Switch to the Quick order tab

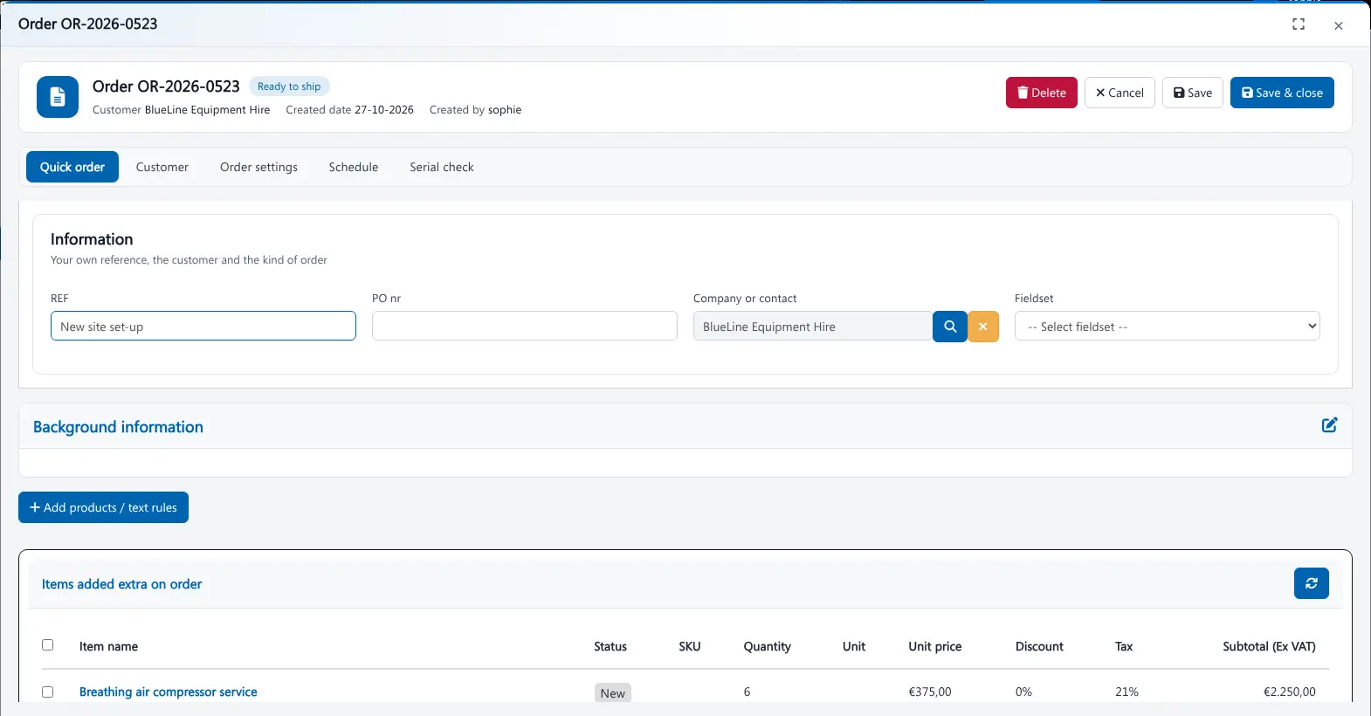tap(72, 167)
